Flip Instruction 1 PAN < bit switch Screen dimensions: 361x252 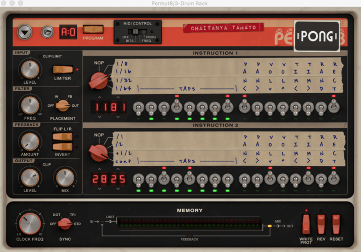tap(244, 106)
